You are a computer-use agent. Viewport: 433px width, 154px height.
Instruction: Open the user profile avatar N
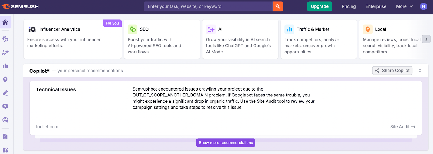tap(423, 6)
